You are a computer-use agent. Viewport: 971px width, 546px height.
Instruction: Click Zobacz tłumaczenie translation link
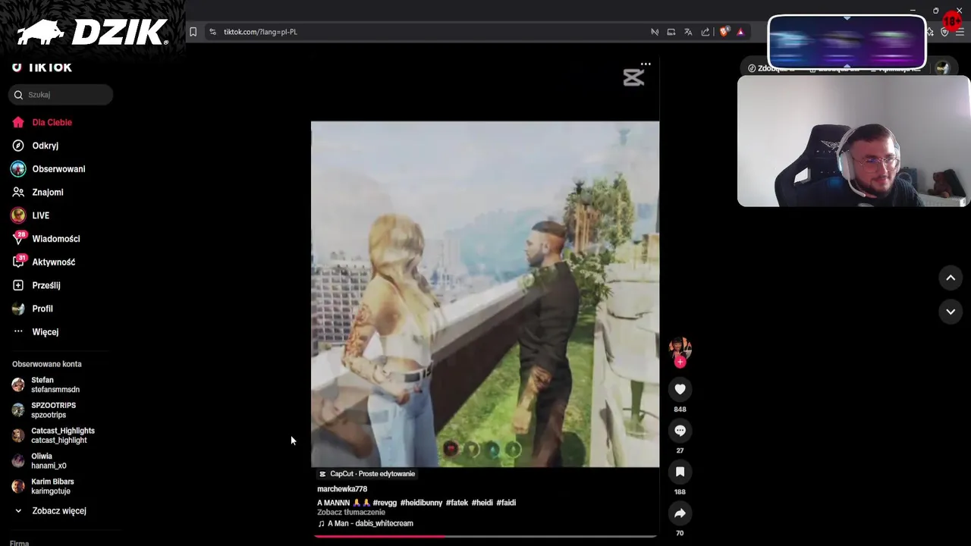tap(351, 513)
